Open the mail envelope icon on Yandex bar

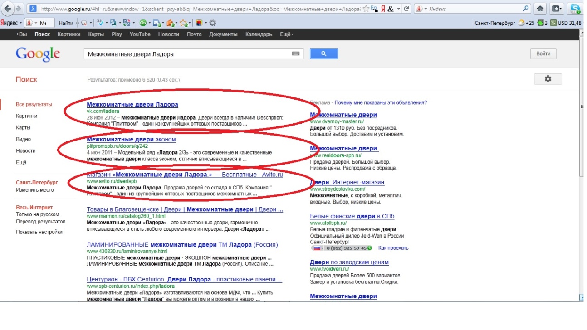pos(157,23)
